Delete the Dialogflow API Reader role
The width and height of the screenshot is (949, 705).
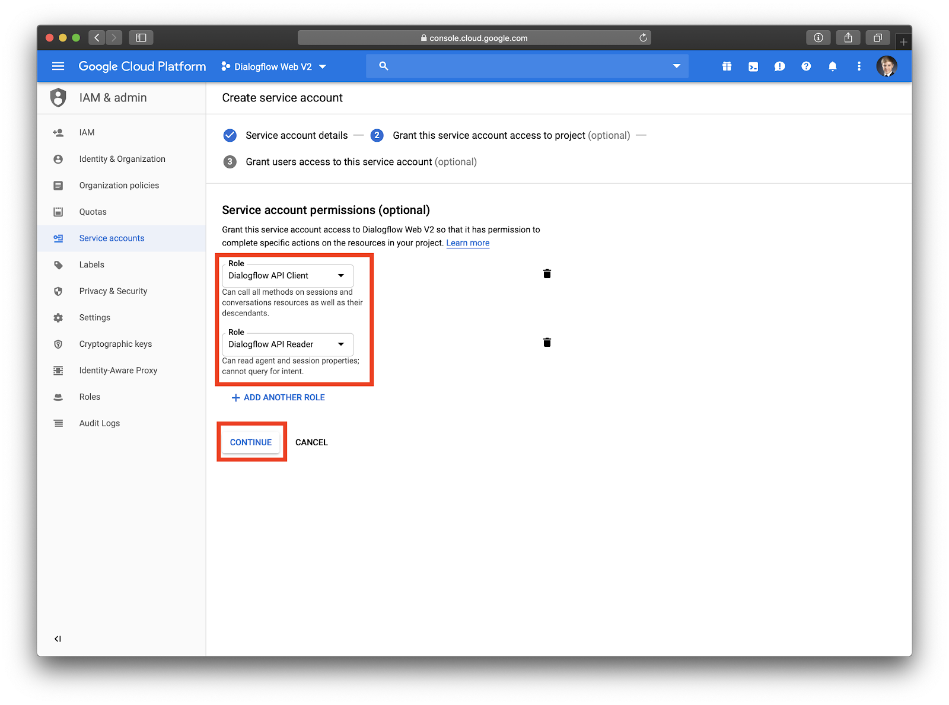click(x=547, y=342)
